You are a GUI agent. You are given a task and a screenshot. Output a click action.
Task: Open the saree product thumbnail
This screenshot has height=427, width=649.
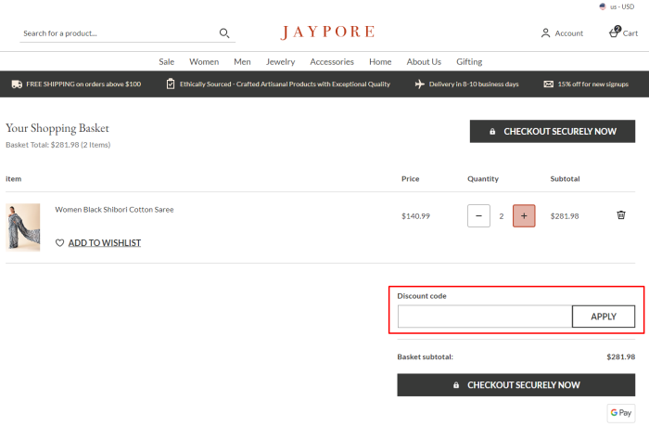[x=23, y=227]
